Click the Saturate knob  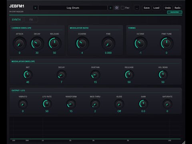coord(167,104)
